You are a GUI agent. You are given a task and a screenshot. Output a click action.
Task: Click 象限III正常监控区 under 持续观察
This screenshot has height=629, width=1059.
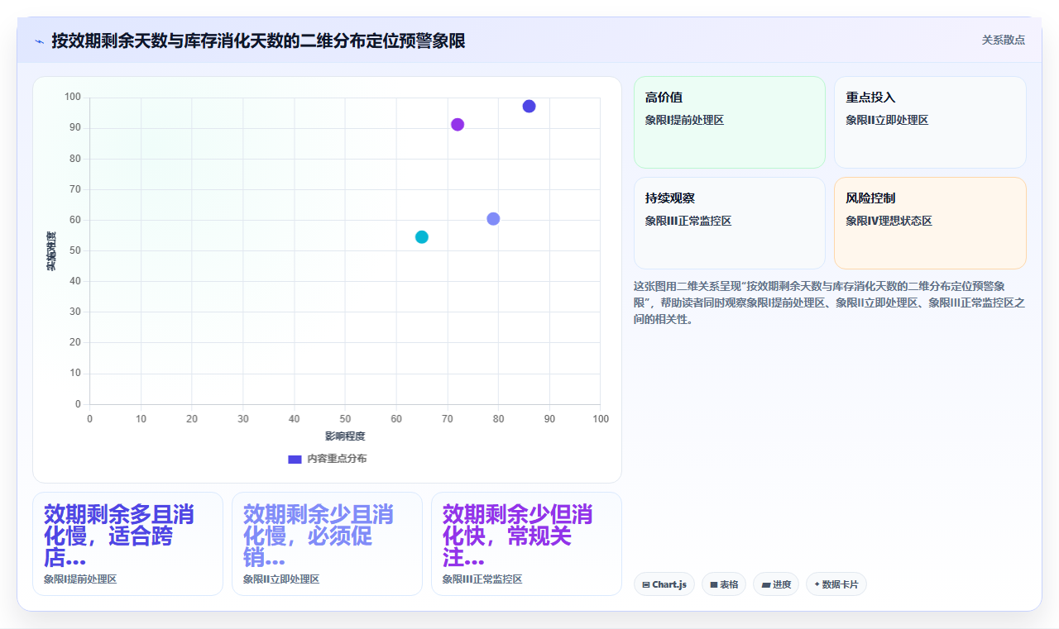[x=688, y=221]
